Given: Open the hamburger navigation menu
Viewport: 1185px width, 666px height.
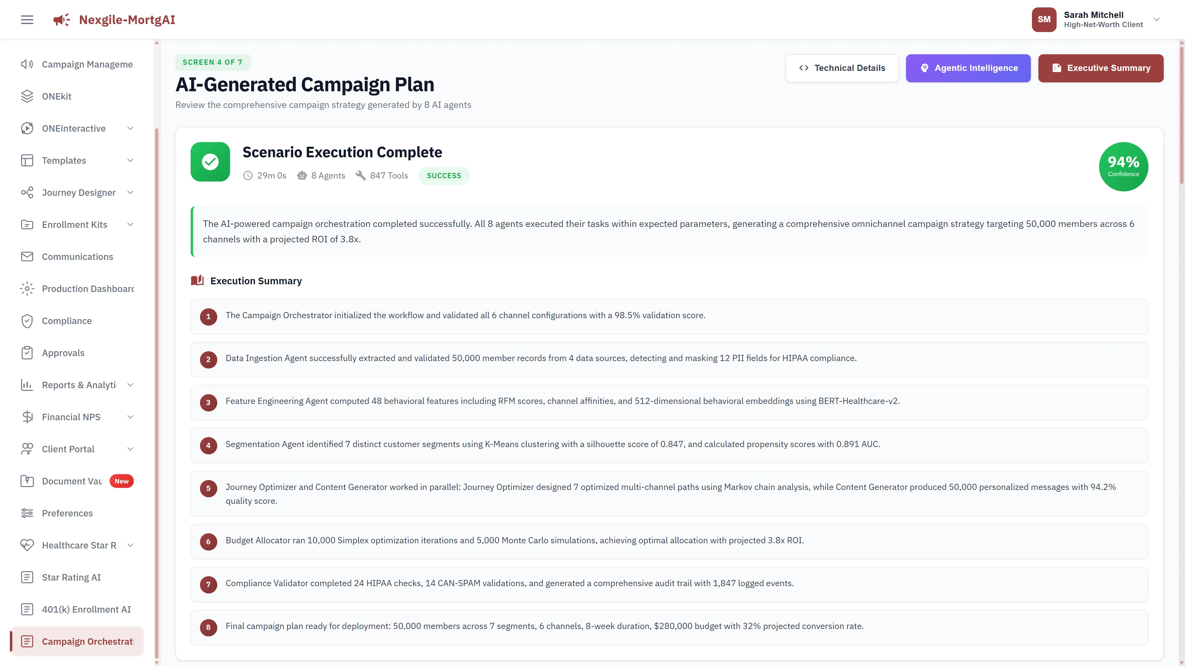Looking at the screenshot, I should pos(27,19).
